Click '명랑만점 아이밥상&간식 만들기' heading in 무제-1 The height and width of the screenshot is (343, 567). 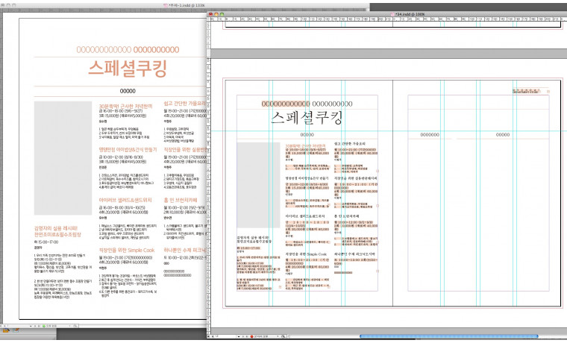128,149
